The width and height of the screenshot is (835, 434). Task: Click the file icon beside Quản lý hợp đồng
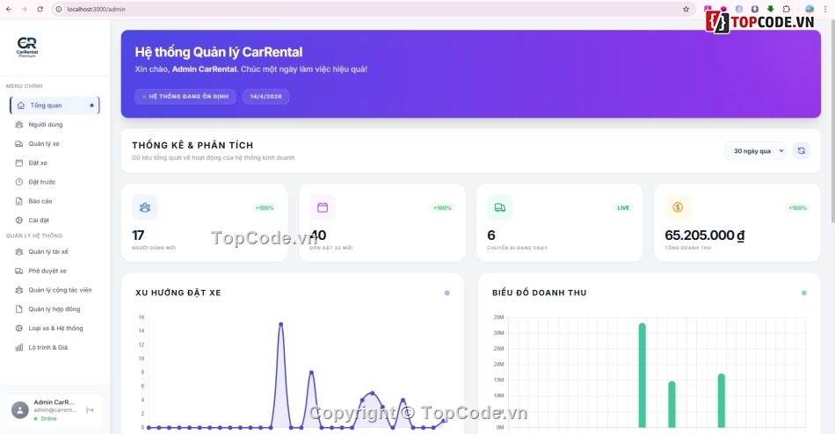click(19, 309)
